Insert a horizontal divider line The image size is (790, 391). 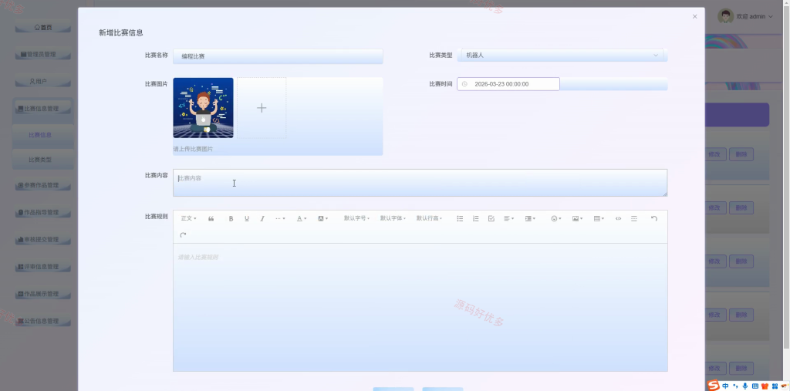634,219
